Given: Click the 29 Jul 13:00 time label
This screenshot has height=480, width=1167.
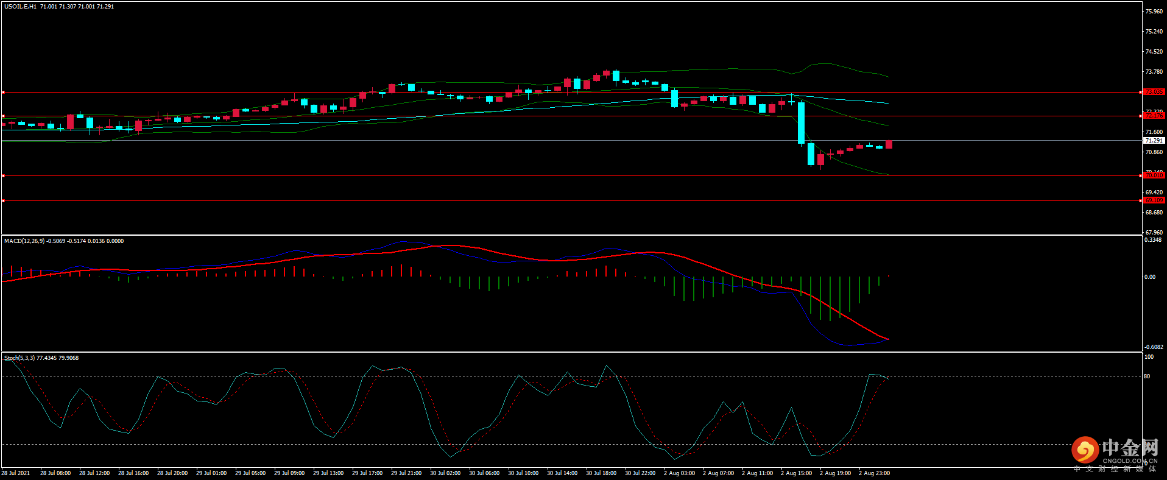Looking at the screenshot, I should (328, 473).
